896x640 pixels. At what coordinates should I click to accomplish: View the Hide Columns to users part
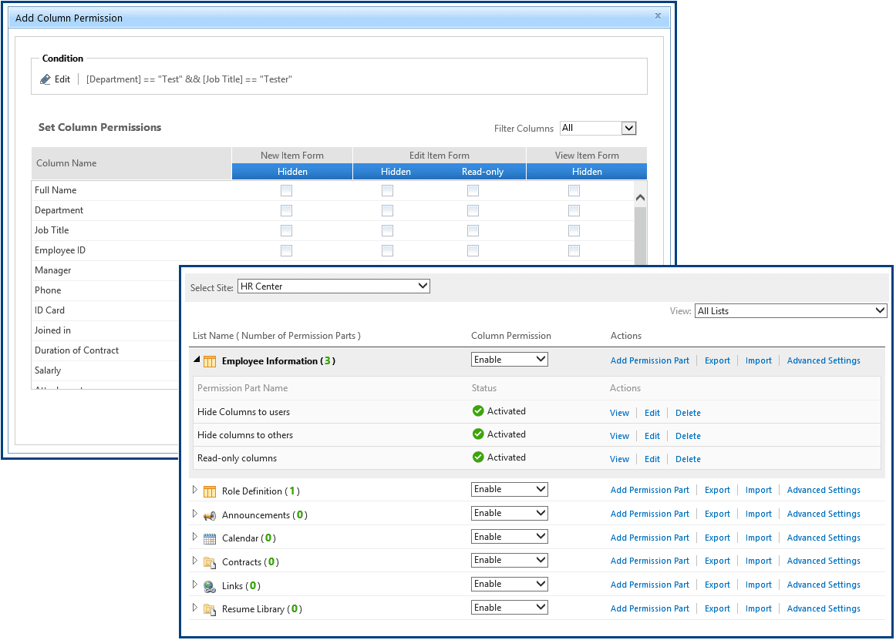click(619, 413)
